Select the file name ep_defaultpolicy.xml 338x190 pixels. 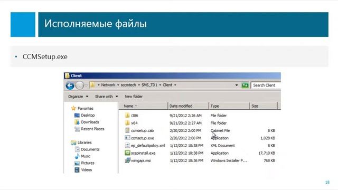click(148, 146)
